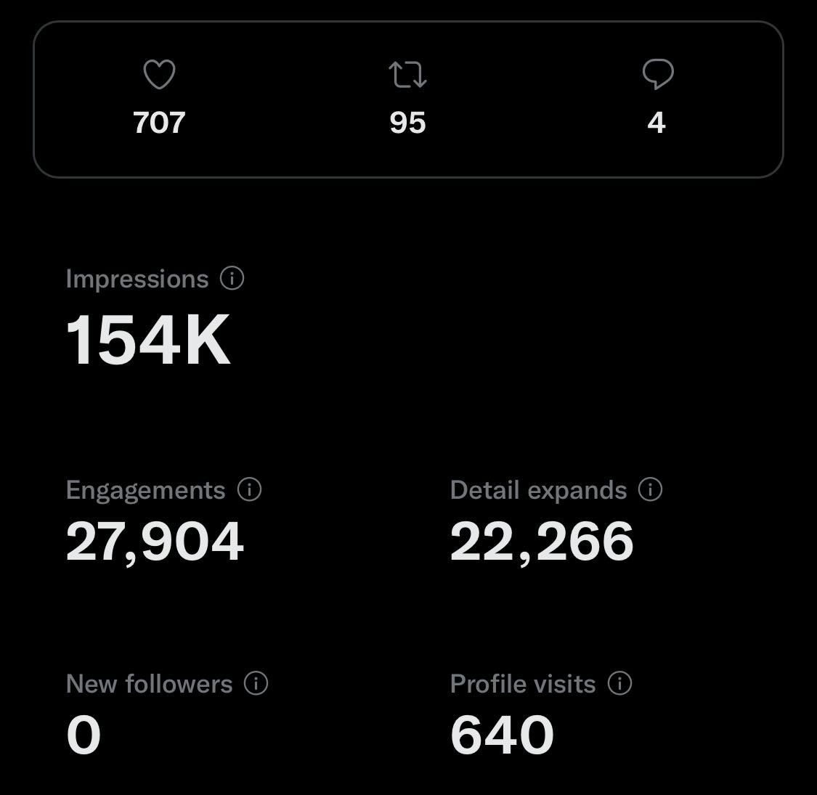This screenshot has height=795, width=817.
Task: Click the reply speech bubble icon
Action: [x=658, y=74]
